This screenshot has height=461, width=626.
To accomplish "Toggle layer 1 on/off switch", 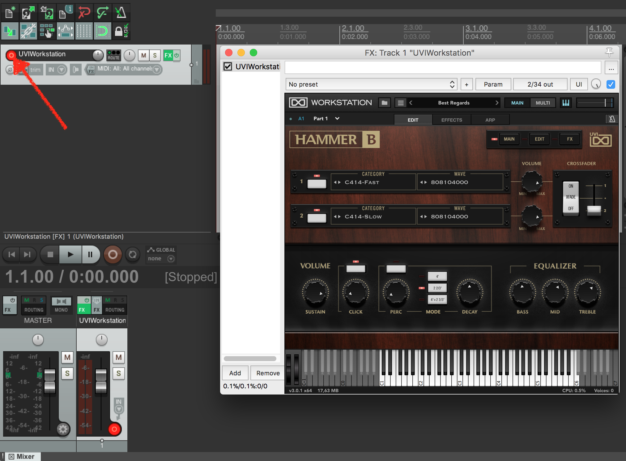I will 317,184.
